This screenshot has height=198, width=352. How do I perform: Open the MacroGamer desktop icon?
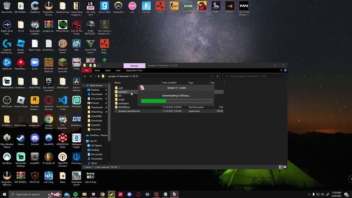click(x=63, y=26)
